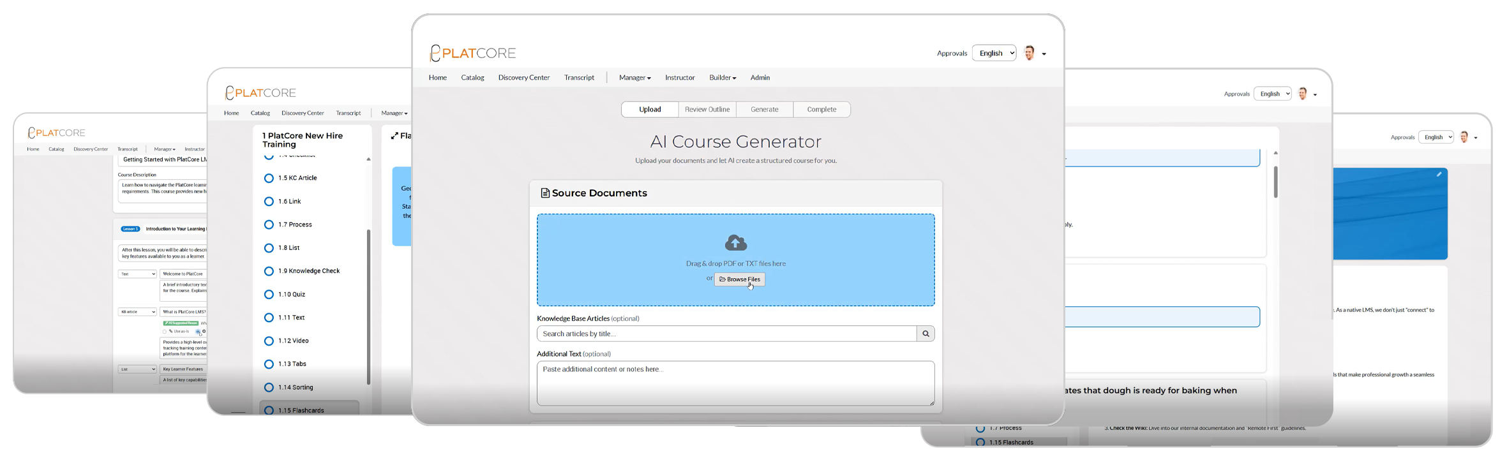This screenshot has height=465, width=1507.
Task: Click the Browse Files button
Action: (x=740, y=279)
